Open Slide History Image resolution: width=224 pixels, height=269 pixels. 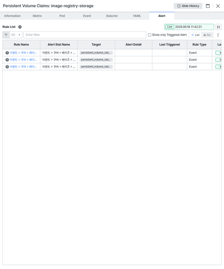tap(188, 6)
